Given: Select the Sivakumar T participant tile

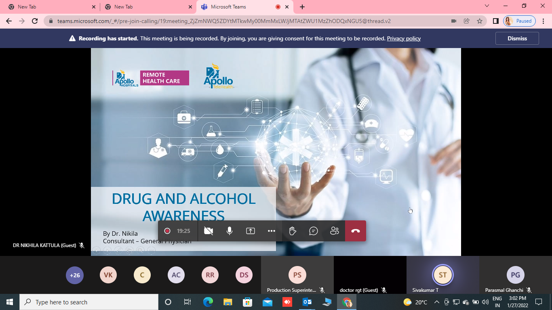Looking at the screenshot, I should pos(442,275).
